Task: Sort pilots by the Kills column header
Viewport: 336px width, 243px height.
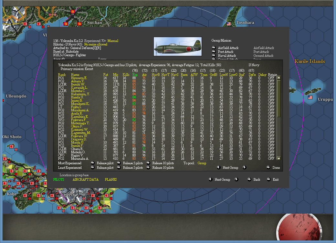Action: pyautogui.click(x=126, y=75)
